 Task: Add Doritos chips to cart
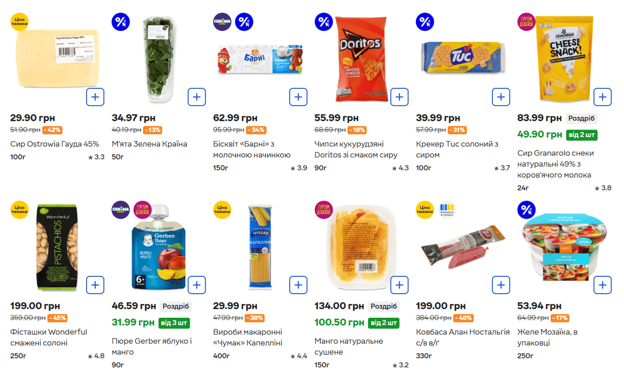pos(399,97)
